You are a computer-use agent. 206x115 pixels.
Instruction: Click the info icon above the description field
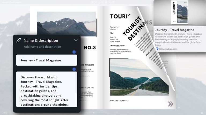74,69
